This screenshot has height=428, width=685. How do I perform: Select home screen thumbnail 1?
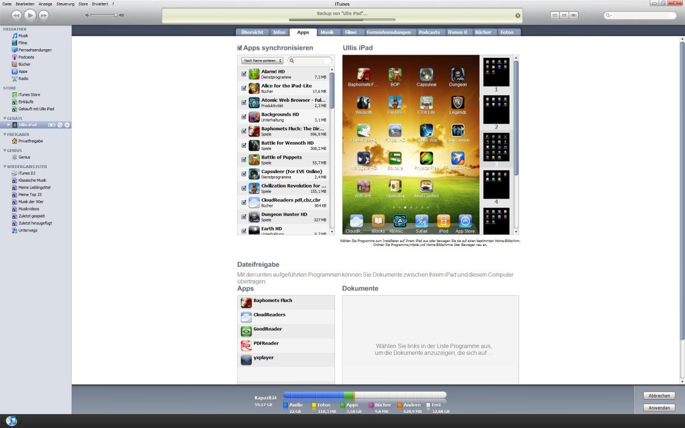[x=496, y=72]
